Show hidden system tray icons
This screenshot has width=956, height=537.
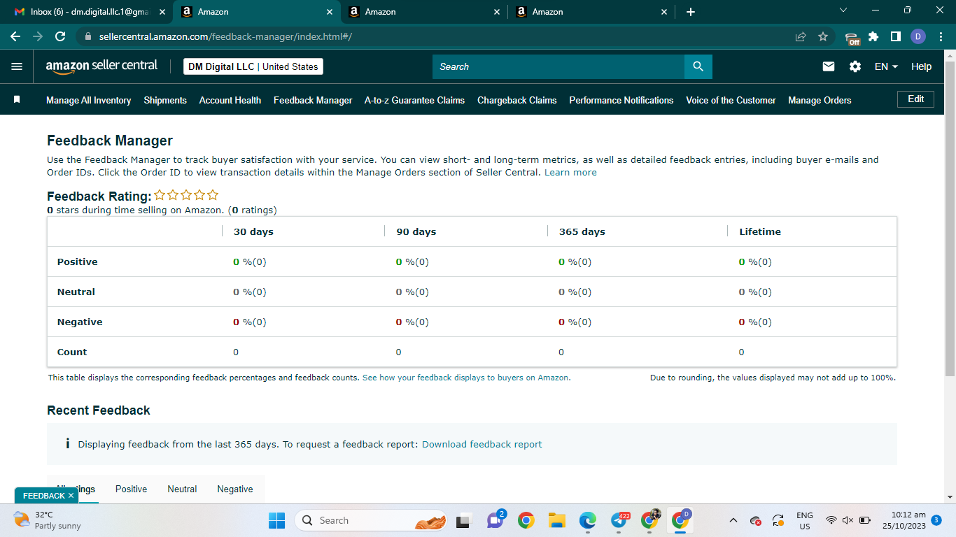click(733, 520)
